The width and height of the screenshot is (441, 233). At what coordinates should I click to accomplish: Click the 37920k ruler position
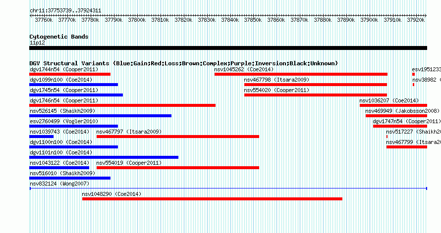click(416, 20)
